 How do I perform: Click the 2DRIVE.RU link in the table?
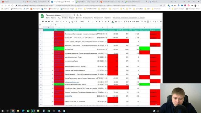(68, 96)
